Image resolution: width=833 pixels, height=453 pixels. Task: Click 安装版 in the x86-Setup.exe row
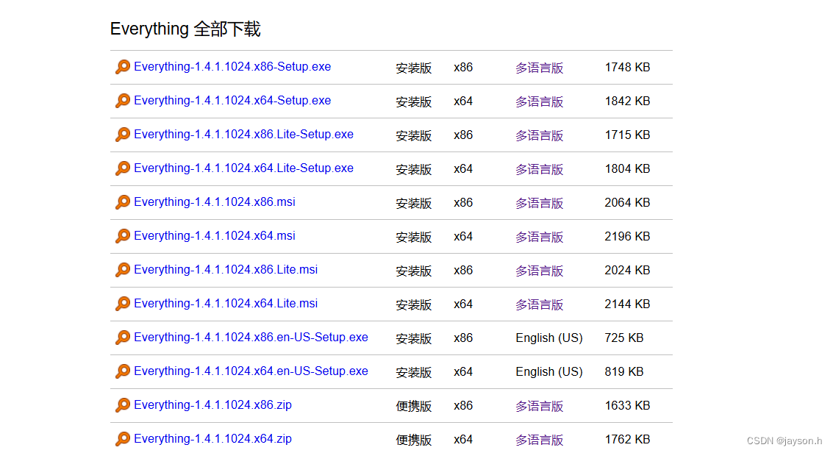click(414, 68)
